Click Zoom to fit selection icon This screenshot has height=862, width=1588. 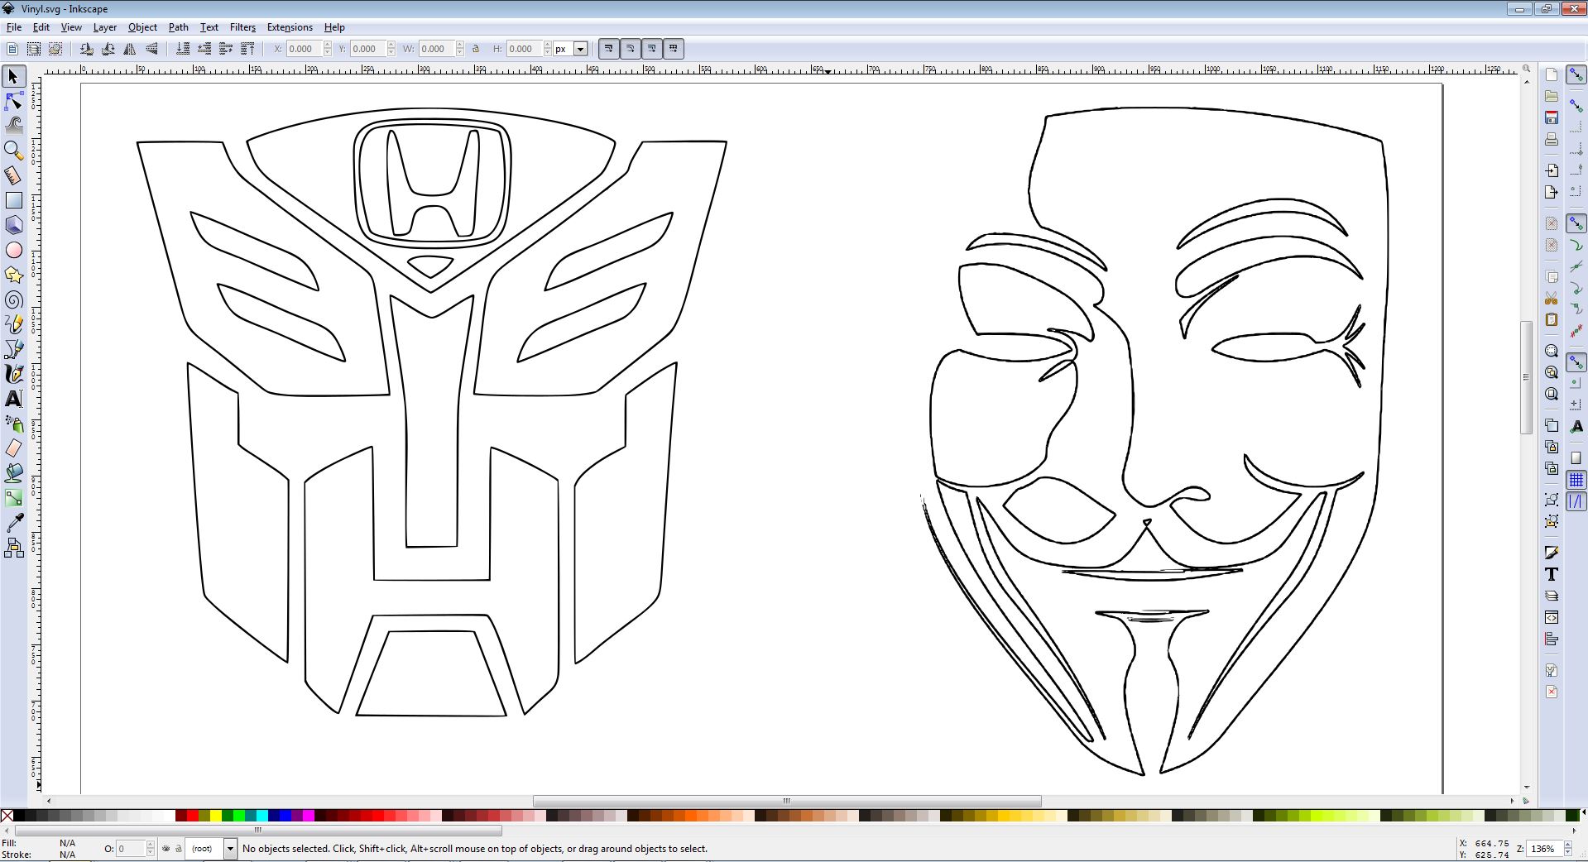[1552, 351]
